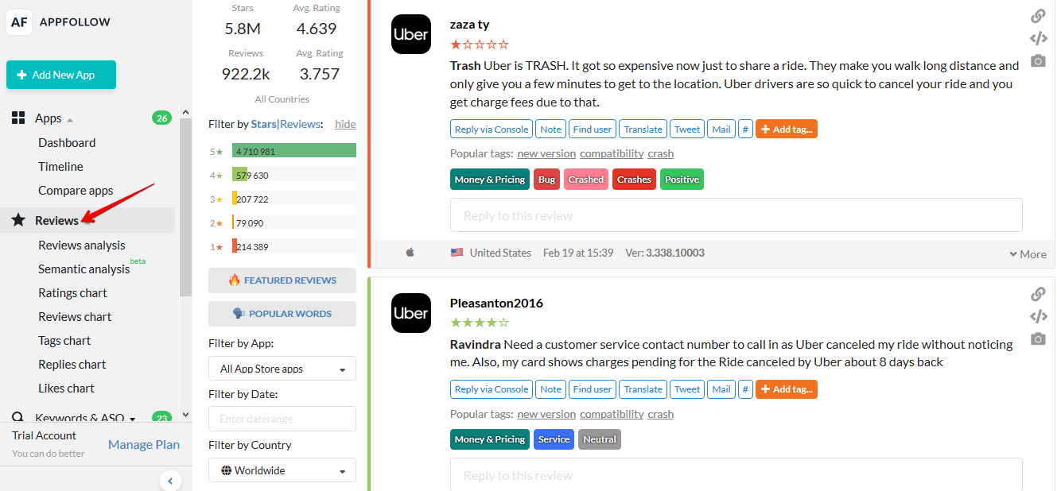
Task: Filter by 1 star reviews bar
Action: pyautogui.click(x=294, y=246)
